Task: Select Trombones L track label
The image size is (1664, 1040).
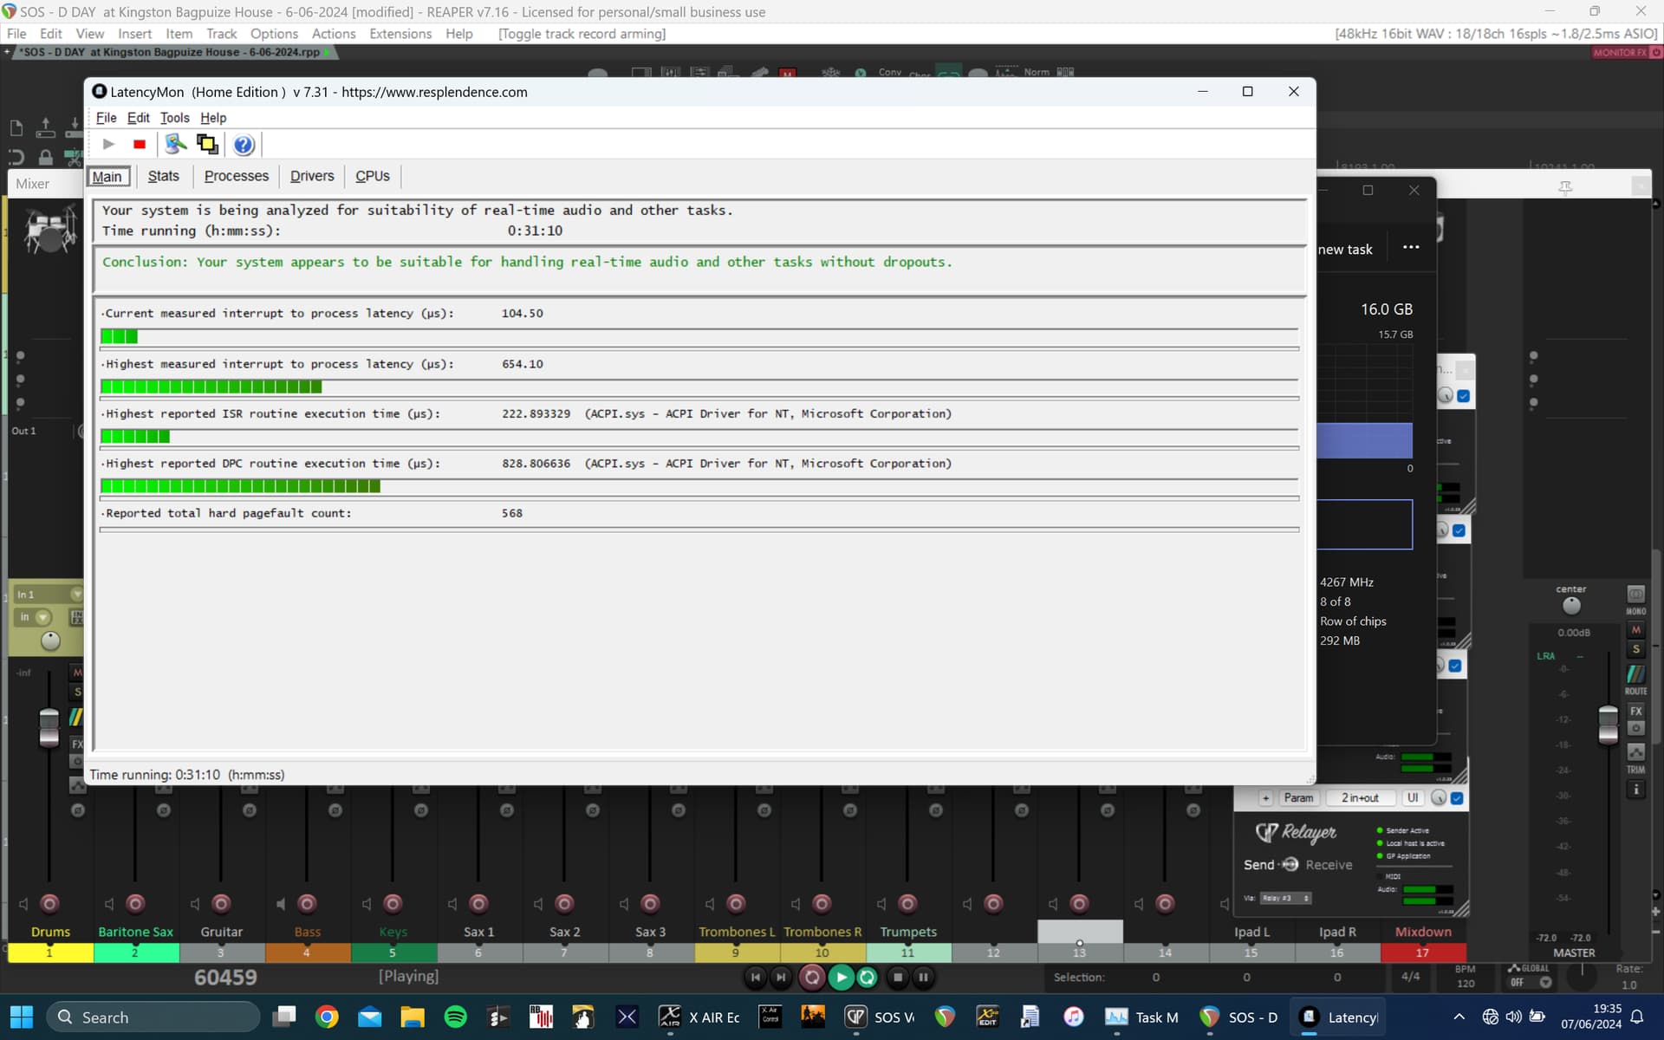Action: point(737,933)
